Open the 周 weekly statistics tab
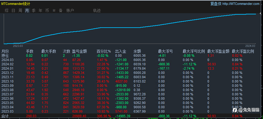The width and height of the screenshot is (263, 119). click(x=20, y=11)
